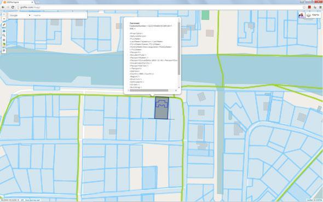Open the gear settings tool
The width and height of the screenshot is (323, 202).
pyautogui.click(x=4, y=40)
